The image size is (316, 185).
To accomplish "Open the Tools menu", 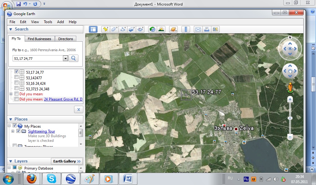I will pos(48,22).
